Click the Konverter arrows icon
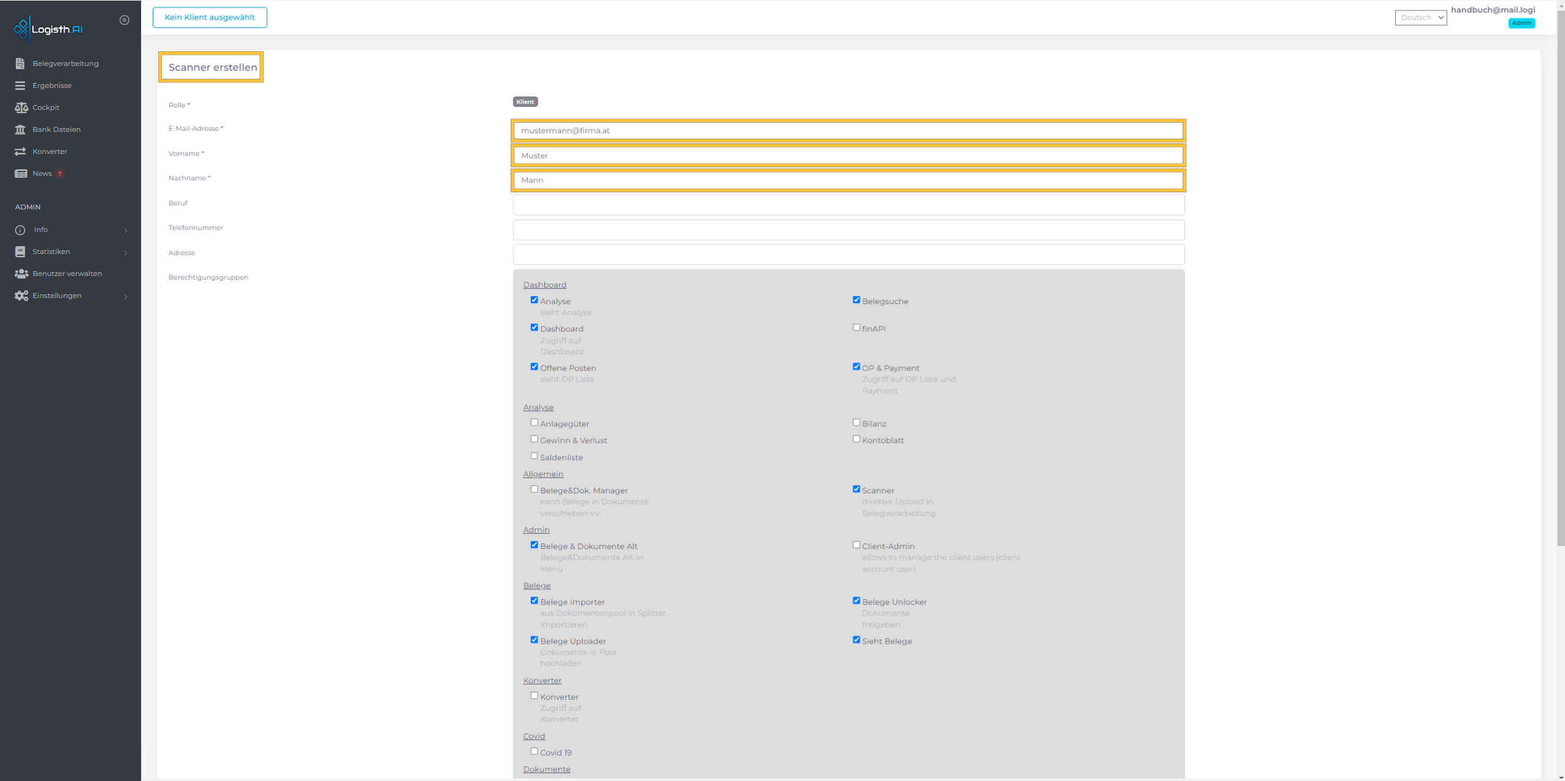 [x=20, y=151]
